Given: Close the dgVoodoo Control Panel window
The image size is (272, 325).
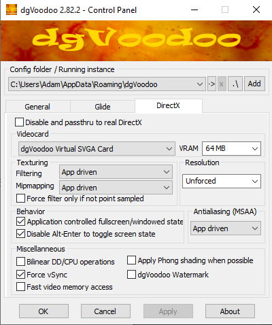Looking at the screenshot, I should tap(256, 10).
